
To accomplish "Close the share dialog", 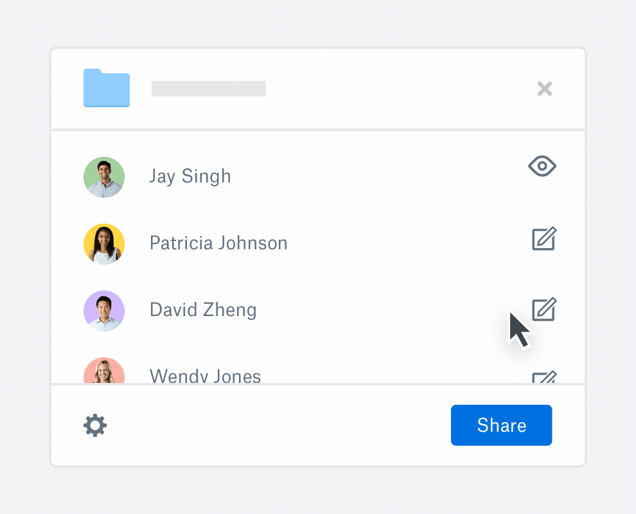I will tap(545, 89).
